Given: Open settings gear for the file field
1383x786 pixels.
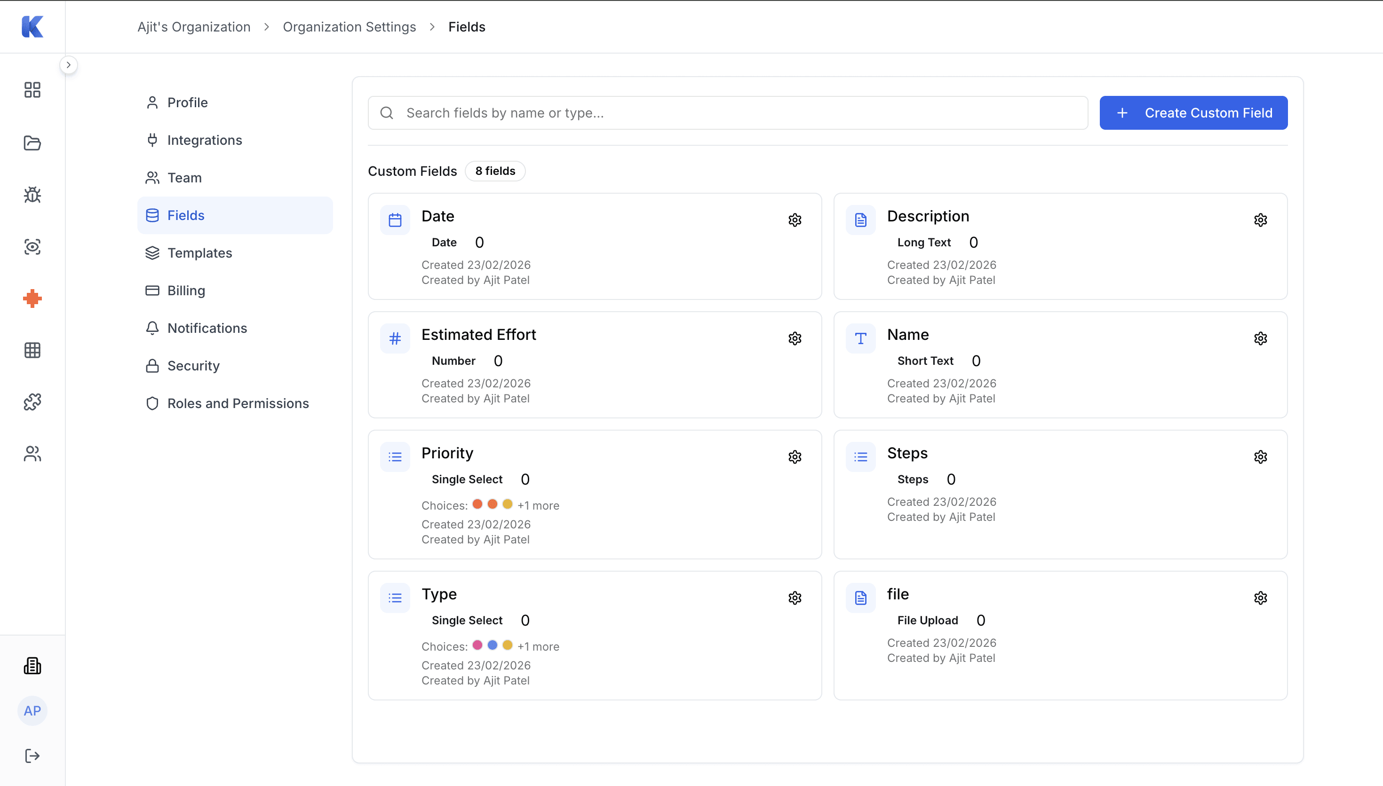Looking at the screenshot, I should [x=1260, y=598].
